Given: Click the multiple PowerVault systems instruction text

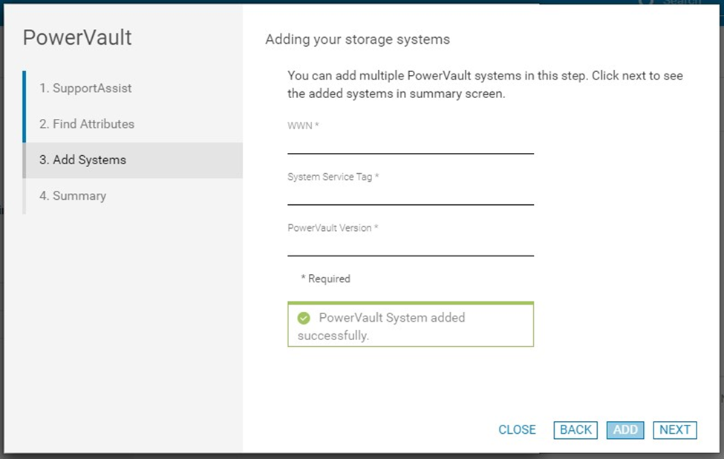Looking at the screenshot, I should coord(485,85).
